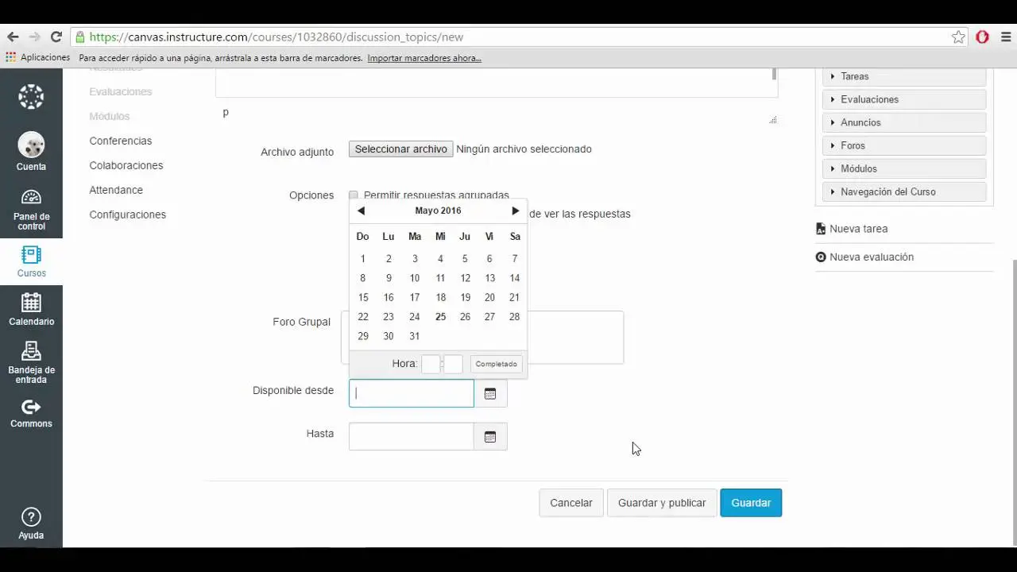This screenshot has height=572, width=1017.
Task: Open Conferencias in the course menu
Action: point(120,141)
